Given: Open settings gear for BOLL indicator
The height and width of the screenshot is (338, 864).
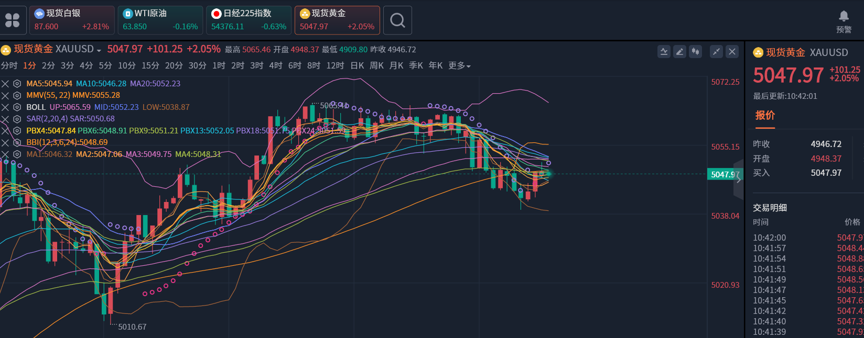Looking at the screenshot, I should click(x=17, y=107).
